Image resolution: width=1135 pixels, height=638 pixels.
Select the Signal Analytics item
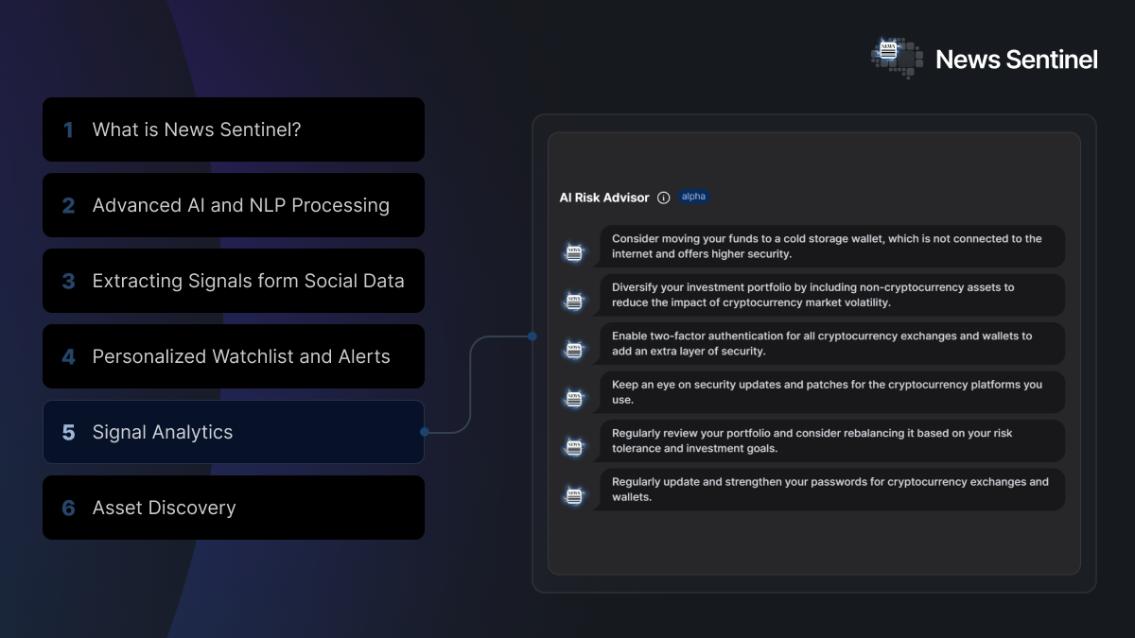click(234, 432)
